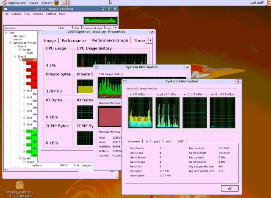Click the lo network usage graph
Viewport: 271px width, 198px height.
pyautogui.click(x=140, y=112)
